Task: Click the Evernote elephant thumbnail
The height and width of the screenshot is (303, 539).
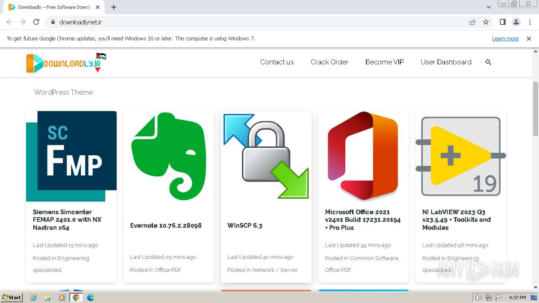Action: coord(168,156)
